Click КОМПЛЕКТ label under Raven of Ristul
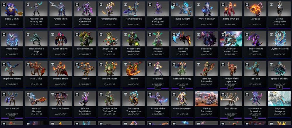Viewport: 292px width, 128px height. tap(60, 54)
